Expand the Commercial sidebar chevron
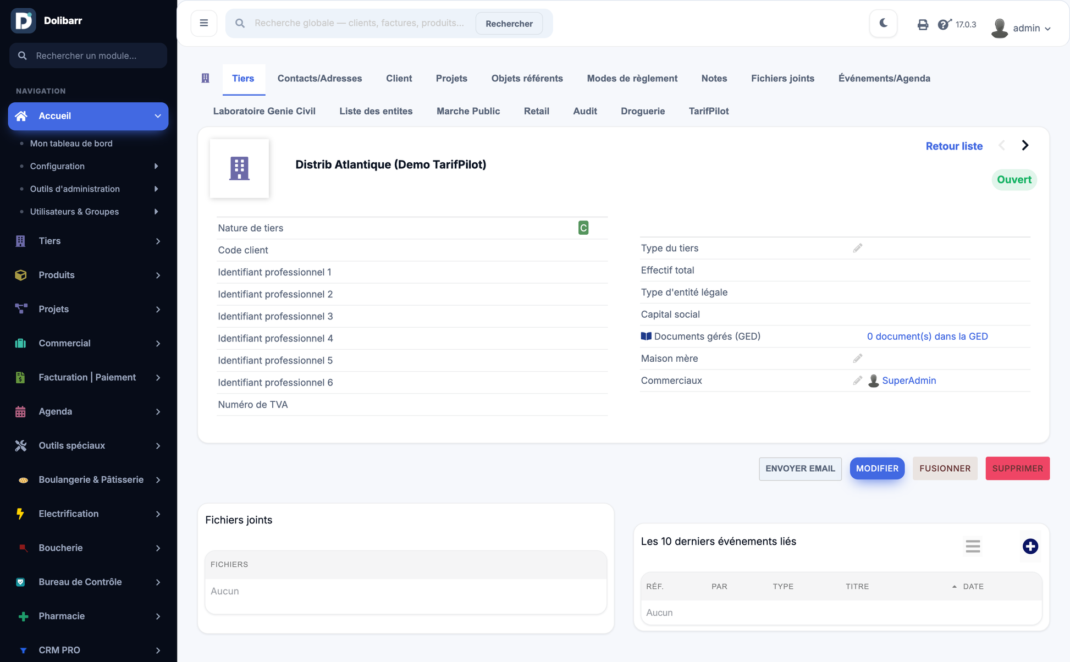The image size is (1070, 662). point(158,343)
